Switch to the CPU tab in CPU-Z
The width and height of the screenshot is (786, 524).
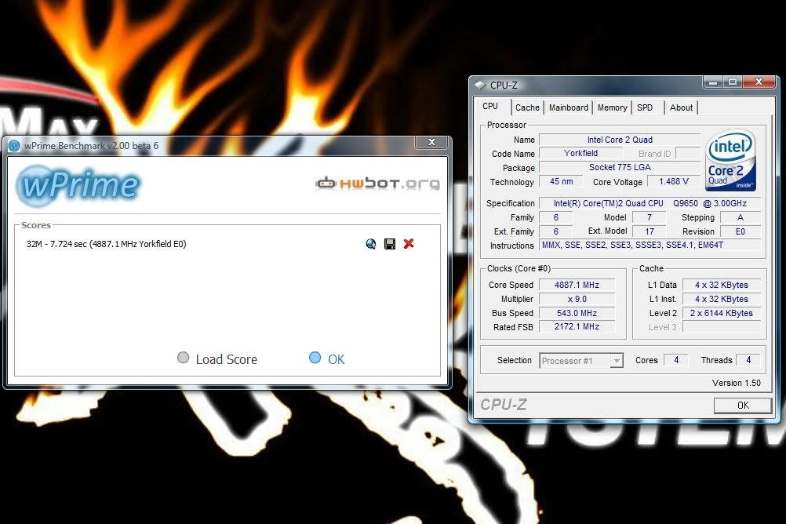pyautogui.click(x=491, y=107)
